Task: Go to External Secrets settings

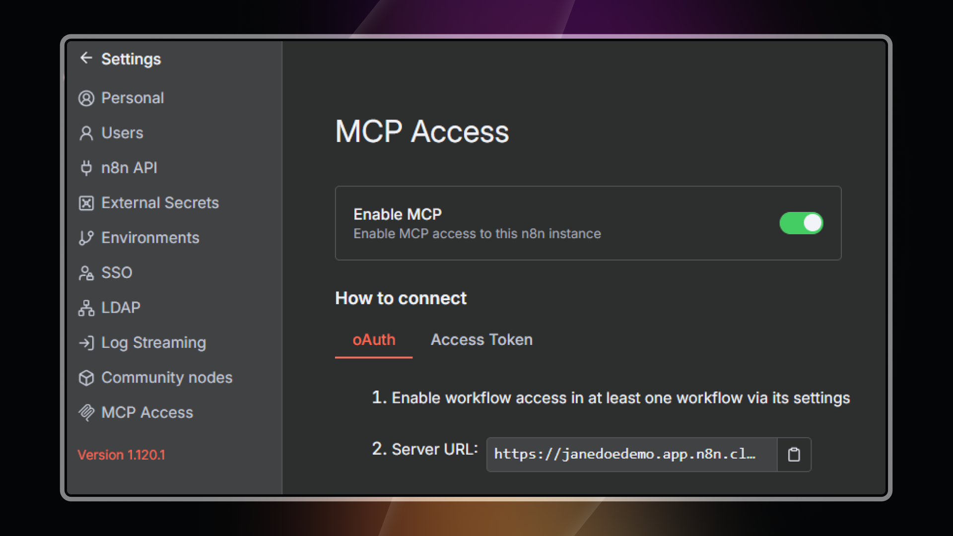Action: [160, 203]
